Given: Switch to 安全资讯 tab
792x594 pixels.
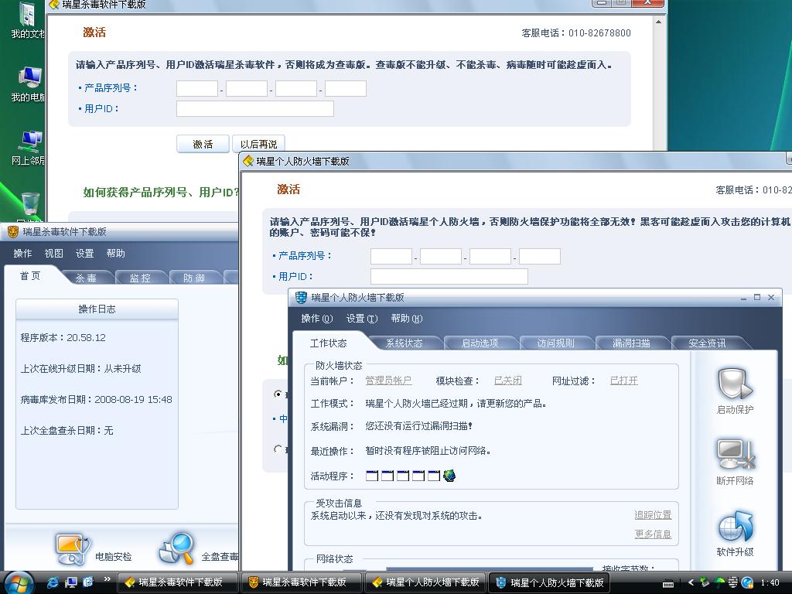Looking at the screenshot, I should coord(707,343).
